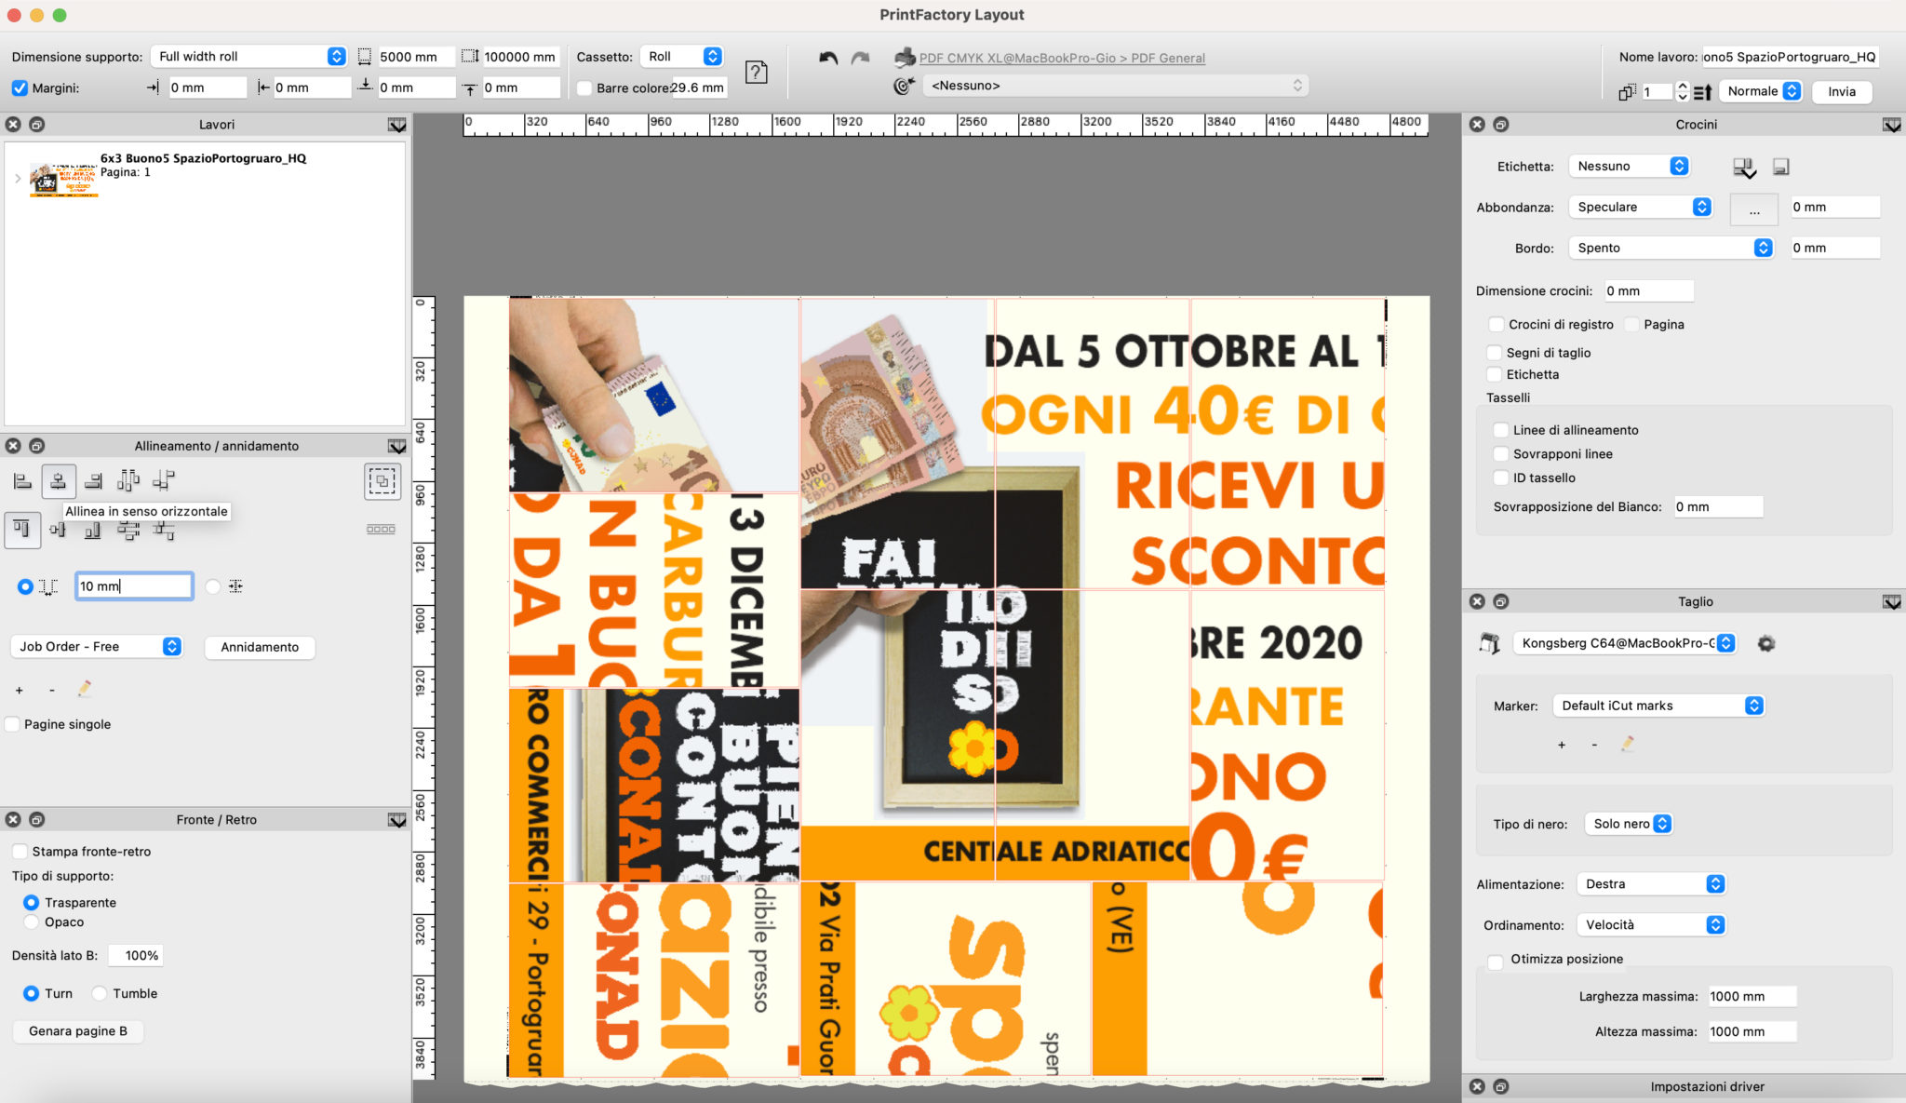Open the Abbondanza dropdown showing Speculare

point(1640,207)
